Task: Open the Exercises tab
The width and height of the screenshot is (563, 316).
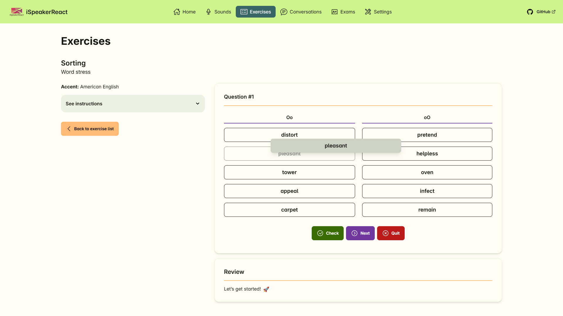Action: click(255, 12)
